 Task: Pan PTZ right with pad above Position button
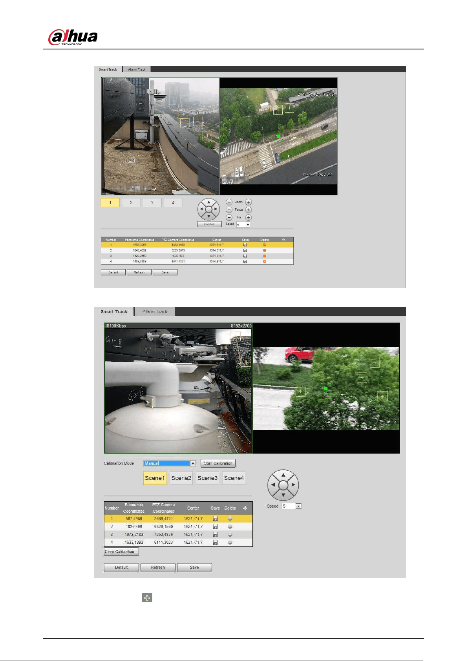pyautogui.click(x=216, y=209)
